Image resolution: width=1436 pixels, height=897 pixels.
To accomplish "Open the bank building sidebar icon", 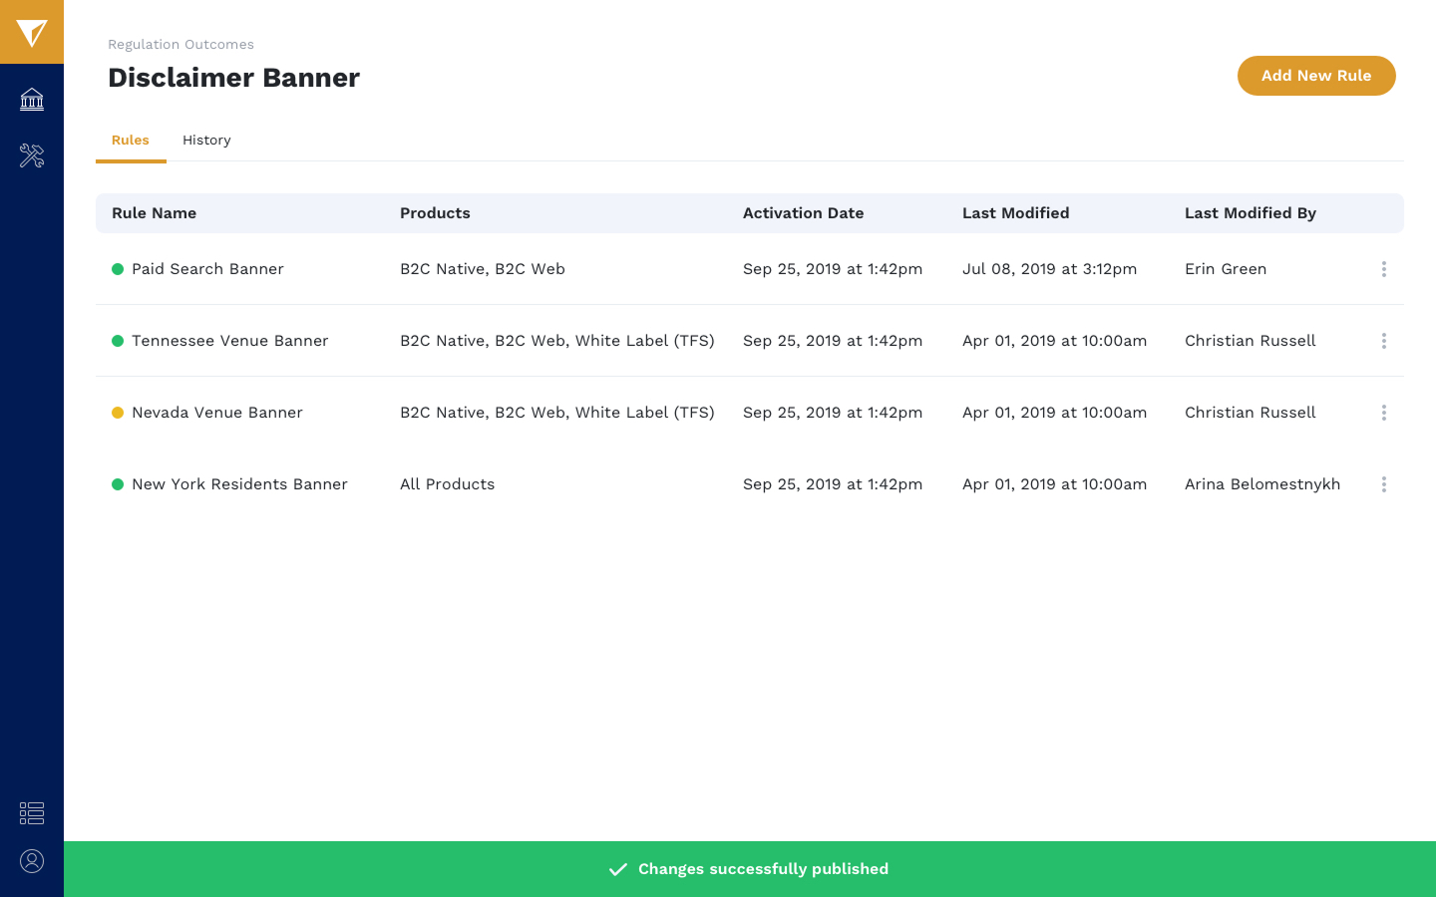I will click(x=32, y=99).
